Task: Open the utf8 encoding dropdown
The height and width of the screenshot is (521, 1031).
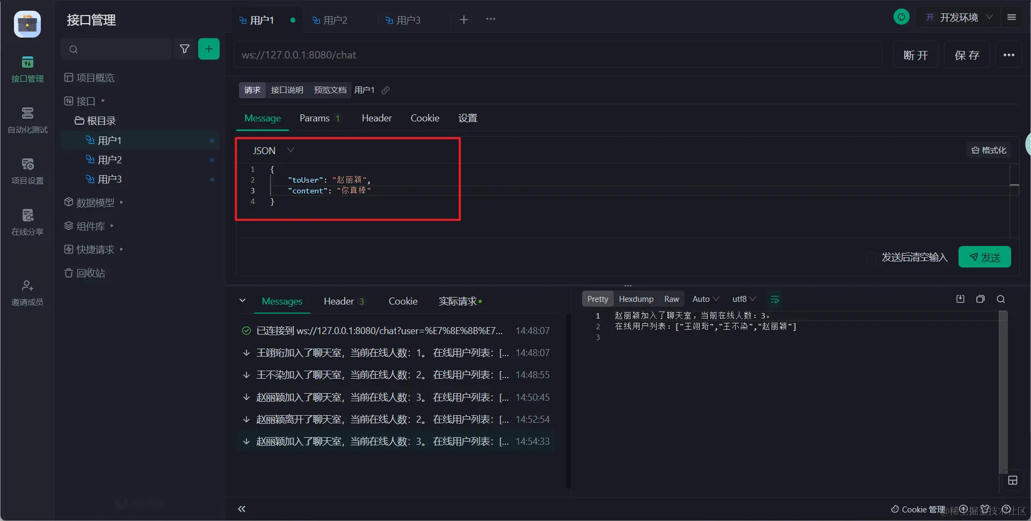Action: click(x=744, y=299)
